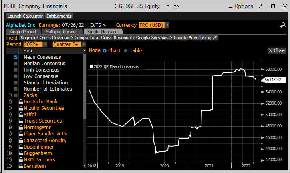290x173 pixels.
Task: Click the lock icon next to Piper Sandler & Co
Action: [x=21, y=134]
